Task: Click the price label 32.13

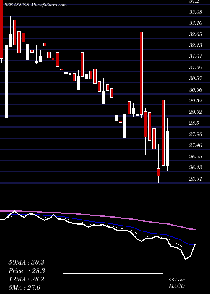Action: click(x=195, y=45)
